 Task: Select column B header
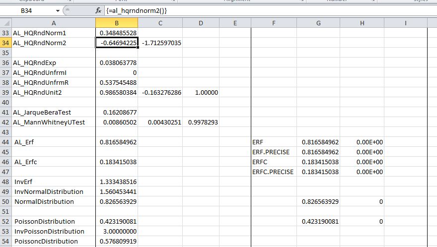tap(117, 23)
